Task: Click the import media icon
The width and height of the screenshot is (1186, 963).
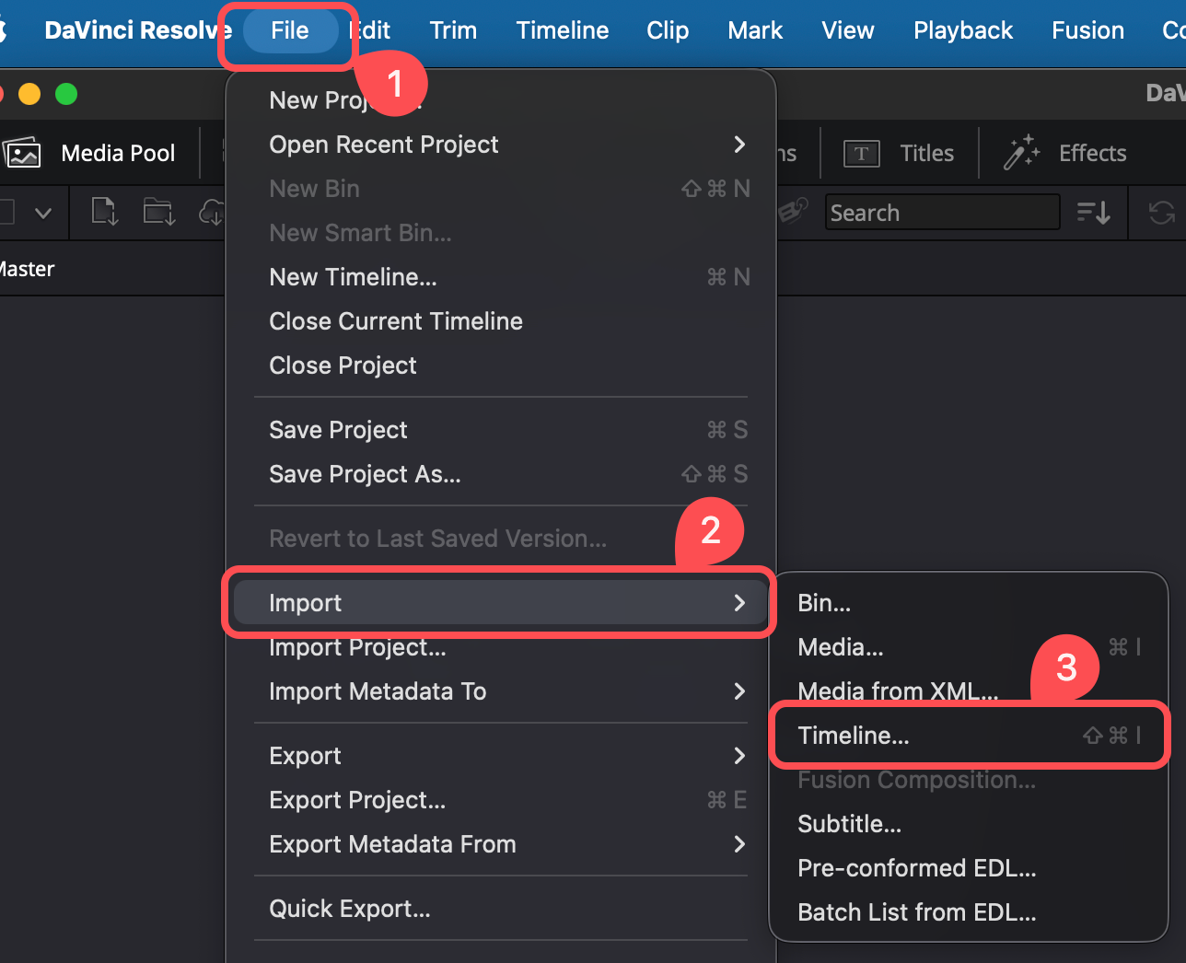Action: [x=105, y=213]
